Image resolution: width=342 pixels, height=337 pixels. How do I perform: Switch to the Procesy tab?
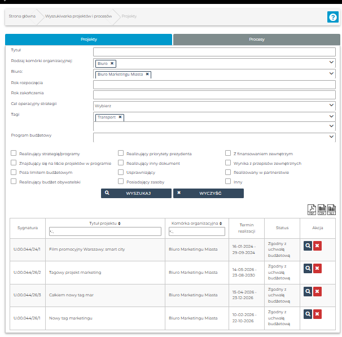click(x=257, y=40)
